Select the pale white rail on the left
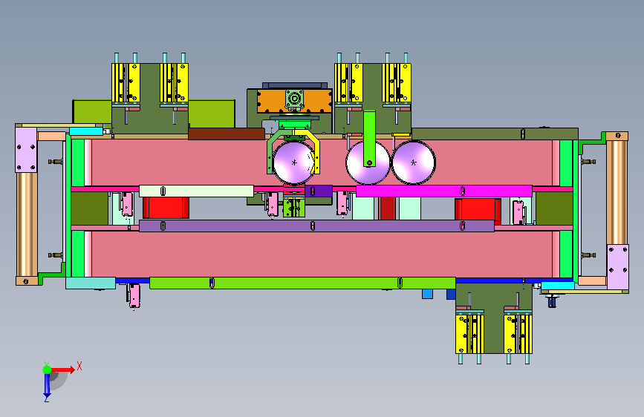Viewport: 644px width, 417px height. pyautogui.click(x=196, y=191)
